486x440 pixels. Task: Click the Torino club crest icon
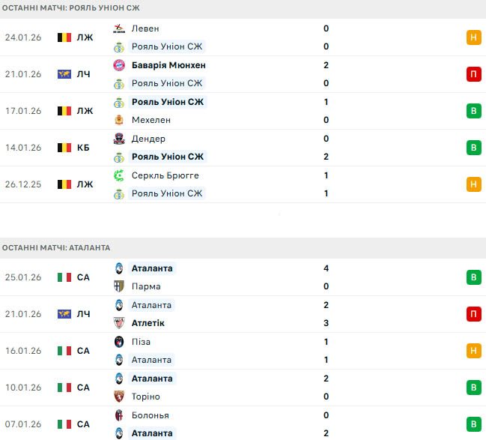click(118, 397)
